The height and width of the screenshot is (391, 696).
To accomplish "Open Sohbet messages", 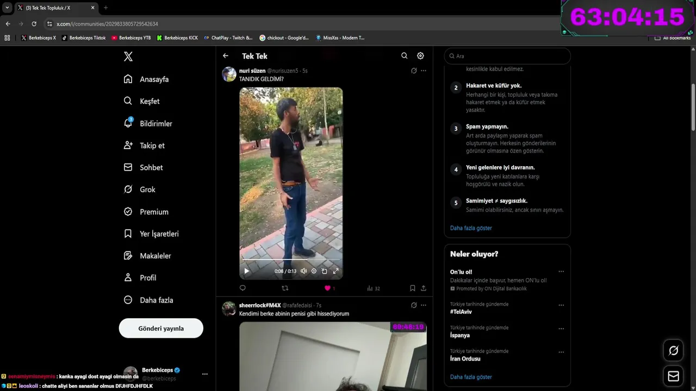I will (144, 167).
